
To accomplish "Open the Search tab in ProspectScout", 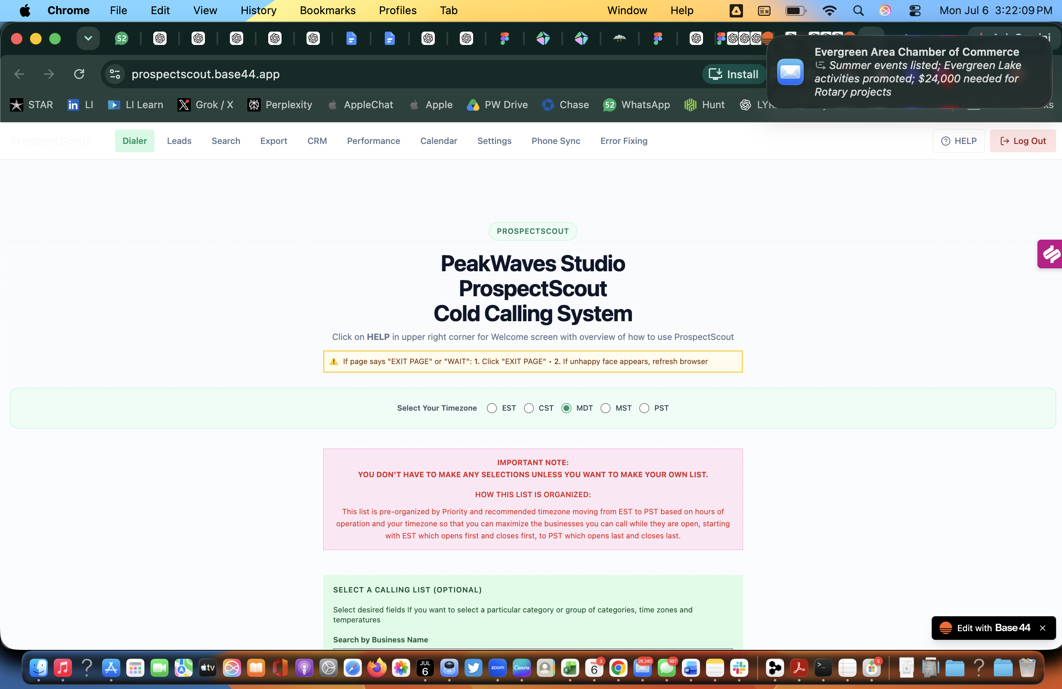I will pos(226,141).
